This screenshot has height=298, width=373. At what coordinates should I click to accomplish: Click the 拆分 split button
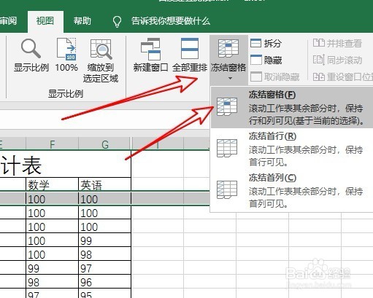pyautogui.click(x=266, y=43)
